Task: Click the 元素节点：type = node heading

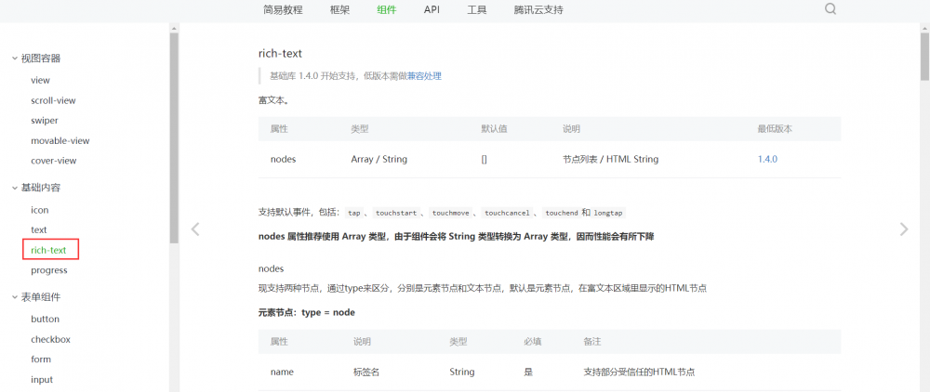Action: tap(307, 312)
